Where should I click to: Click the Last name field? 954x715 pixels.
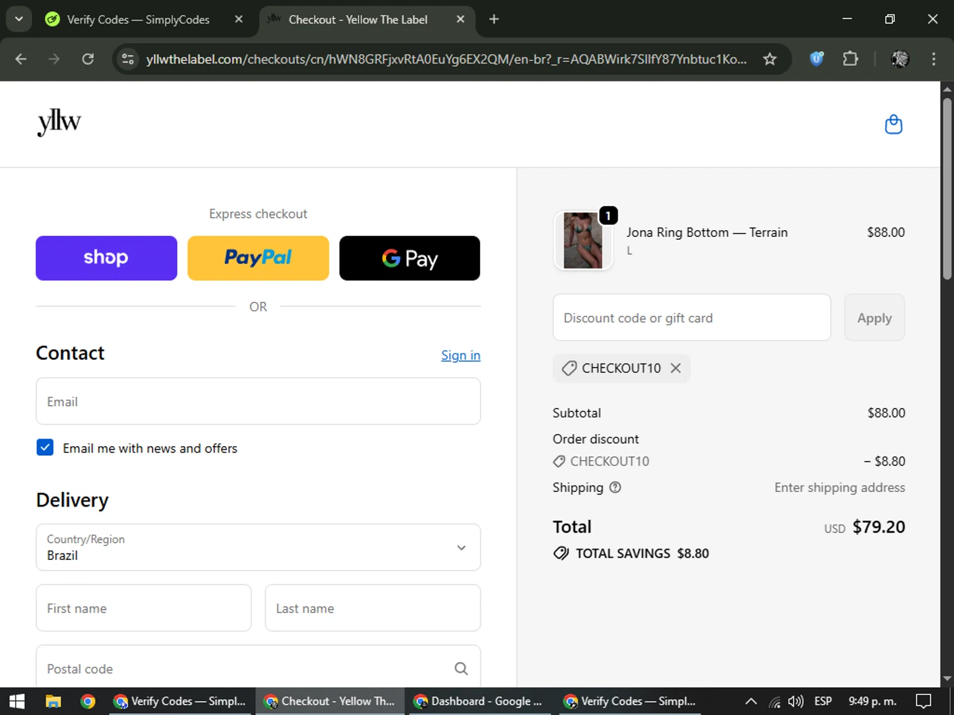pyautogui.click(x=373, y=608)
